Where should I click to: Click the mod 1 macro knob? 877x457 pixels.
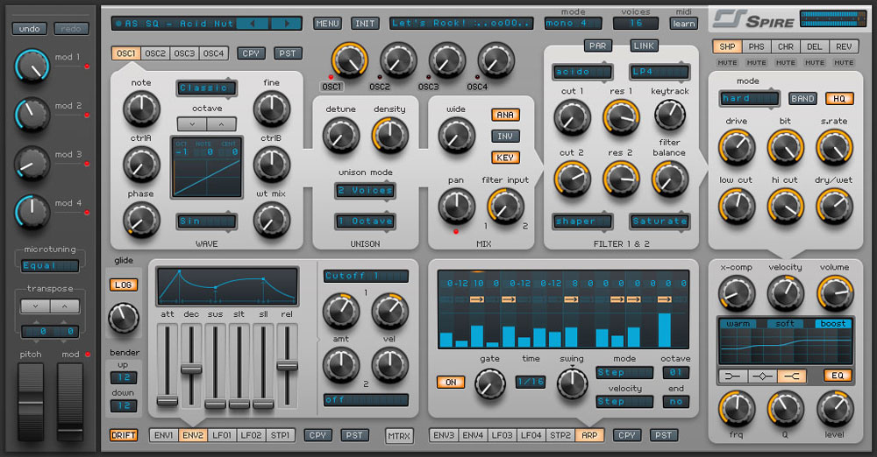pos(32,67)
